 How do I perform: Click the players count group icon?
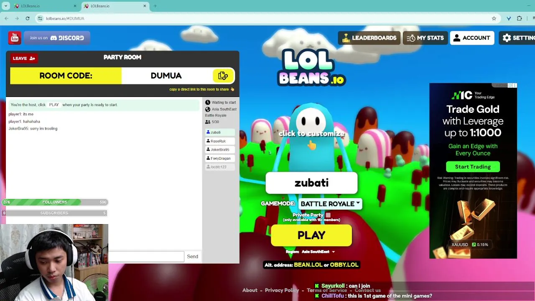tap(208, 122)
